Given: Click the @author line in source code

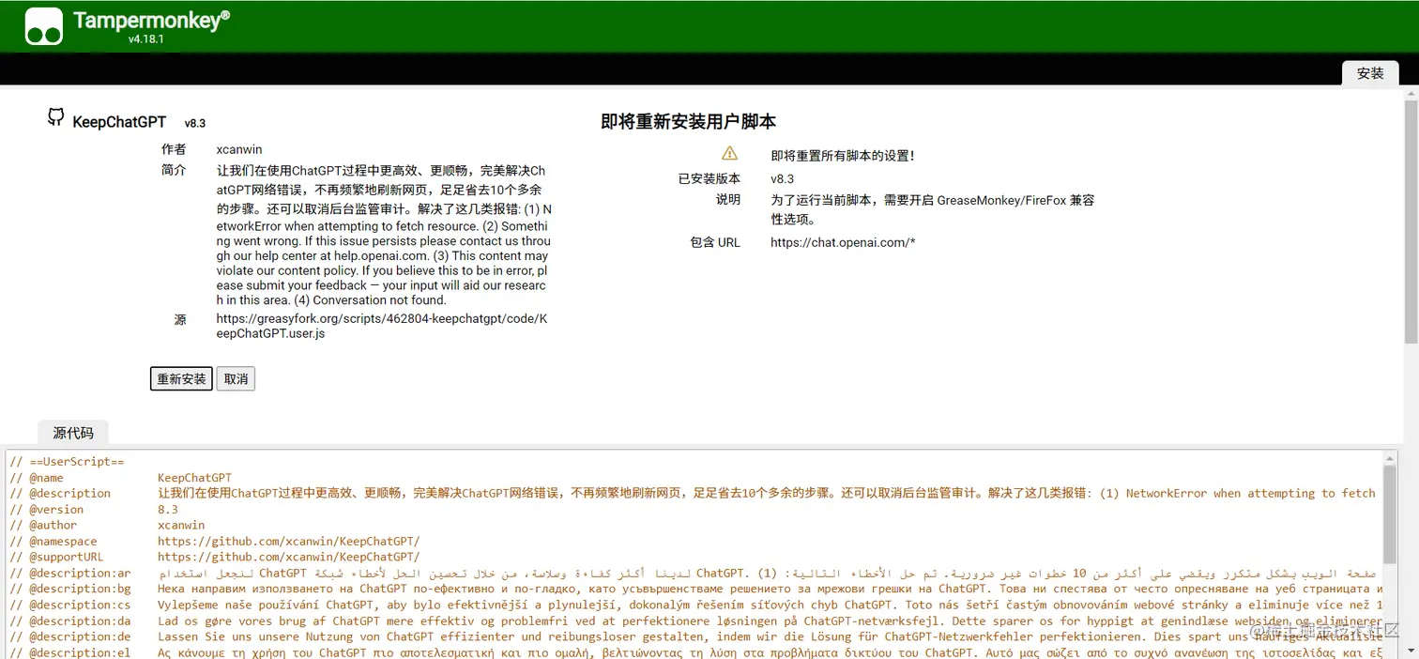Looking at the screenshot, I should [x=107, y=526].
